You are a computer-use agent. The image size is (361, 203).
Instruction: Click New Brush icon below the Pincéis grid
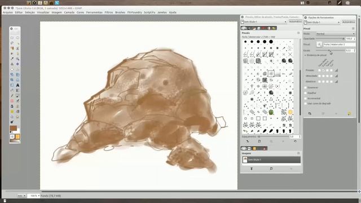pyautogui.click(x=259, y=142)
